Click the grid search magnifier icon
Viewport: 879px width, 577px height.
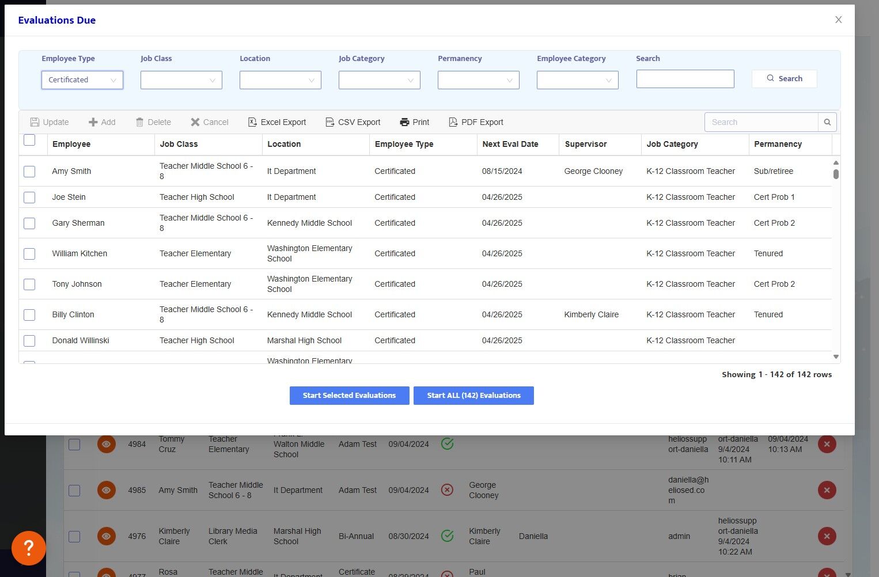[x=827, y=122]
